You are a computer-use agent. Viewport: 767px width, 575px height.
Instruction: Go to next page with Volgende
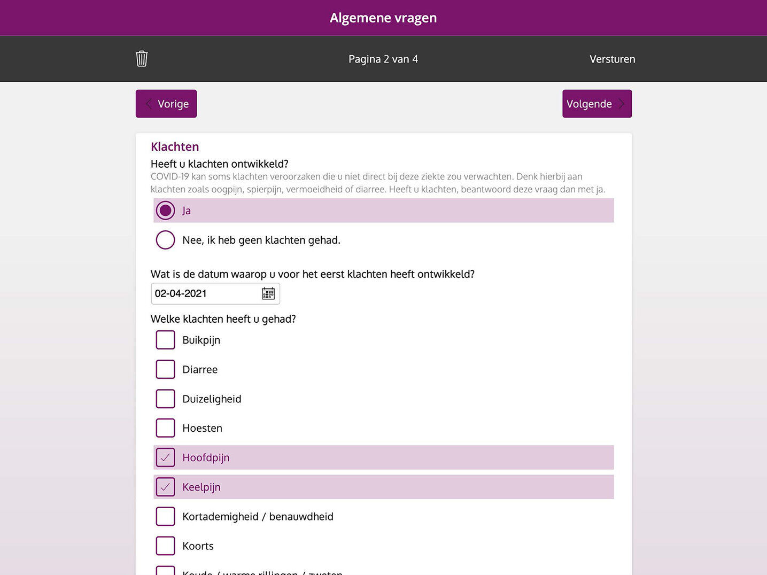[596, 104]
